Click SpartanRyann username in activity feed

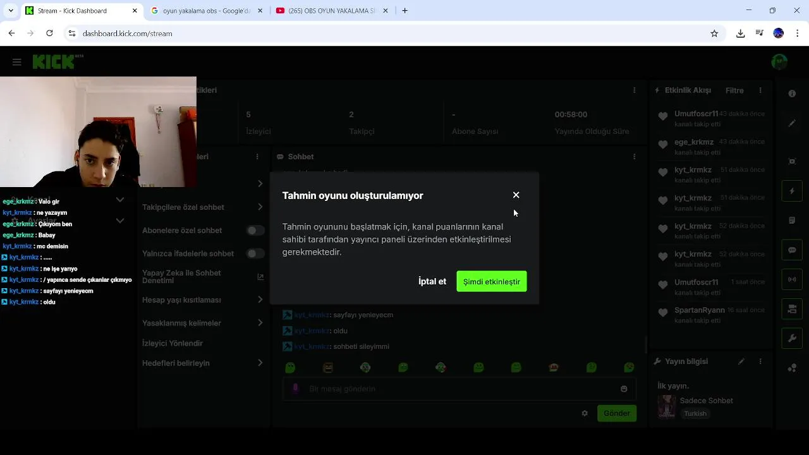(699, 310)
